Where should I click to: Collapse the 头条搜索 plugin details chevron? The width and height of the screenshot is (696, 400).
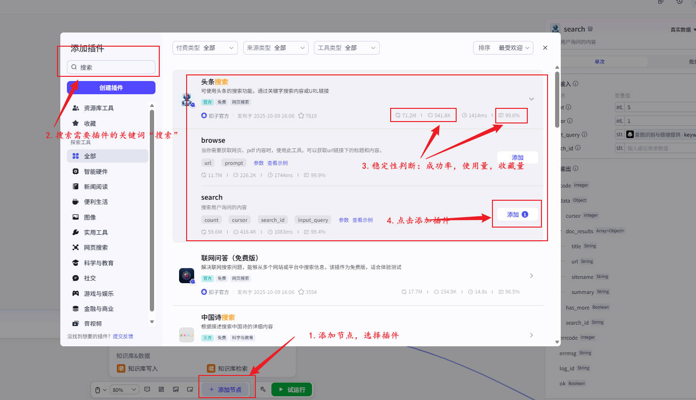[x=532, y=99]
